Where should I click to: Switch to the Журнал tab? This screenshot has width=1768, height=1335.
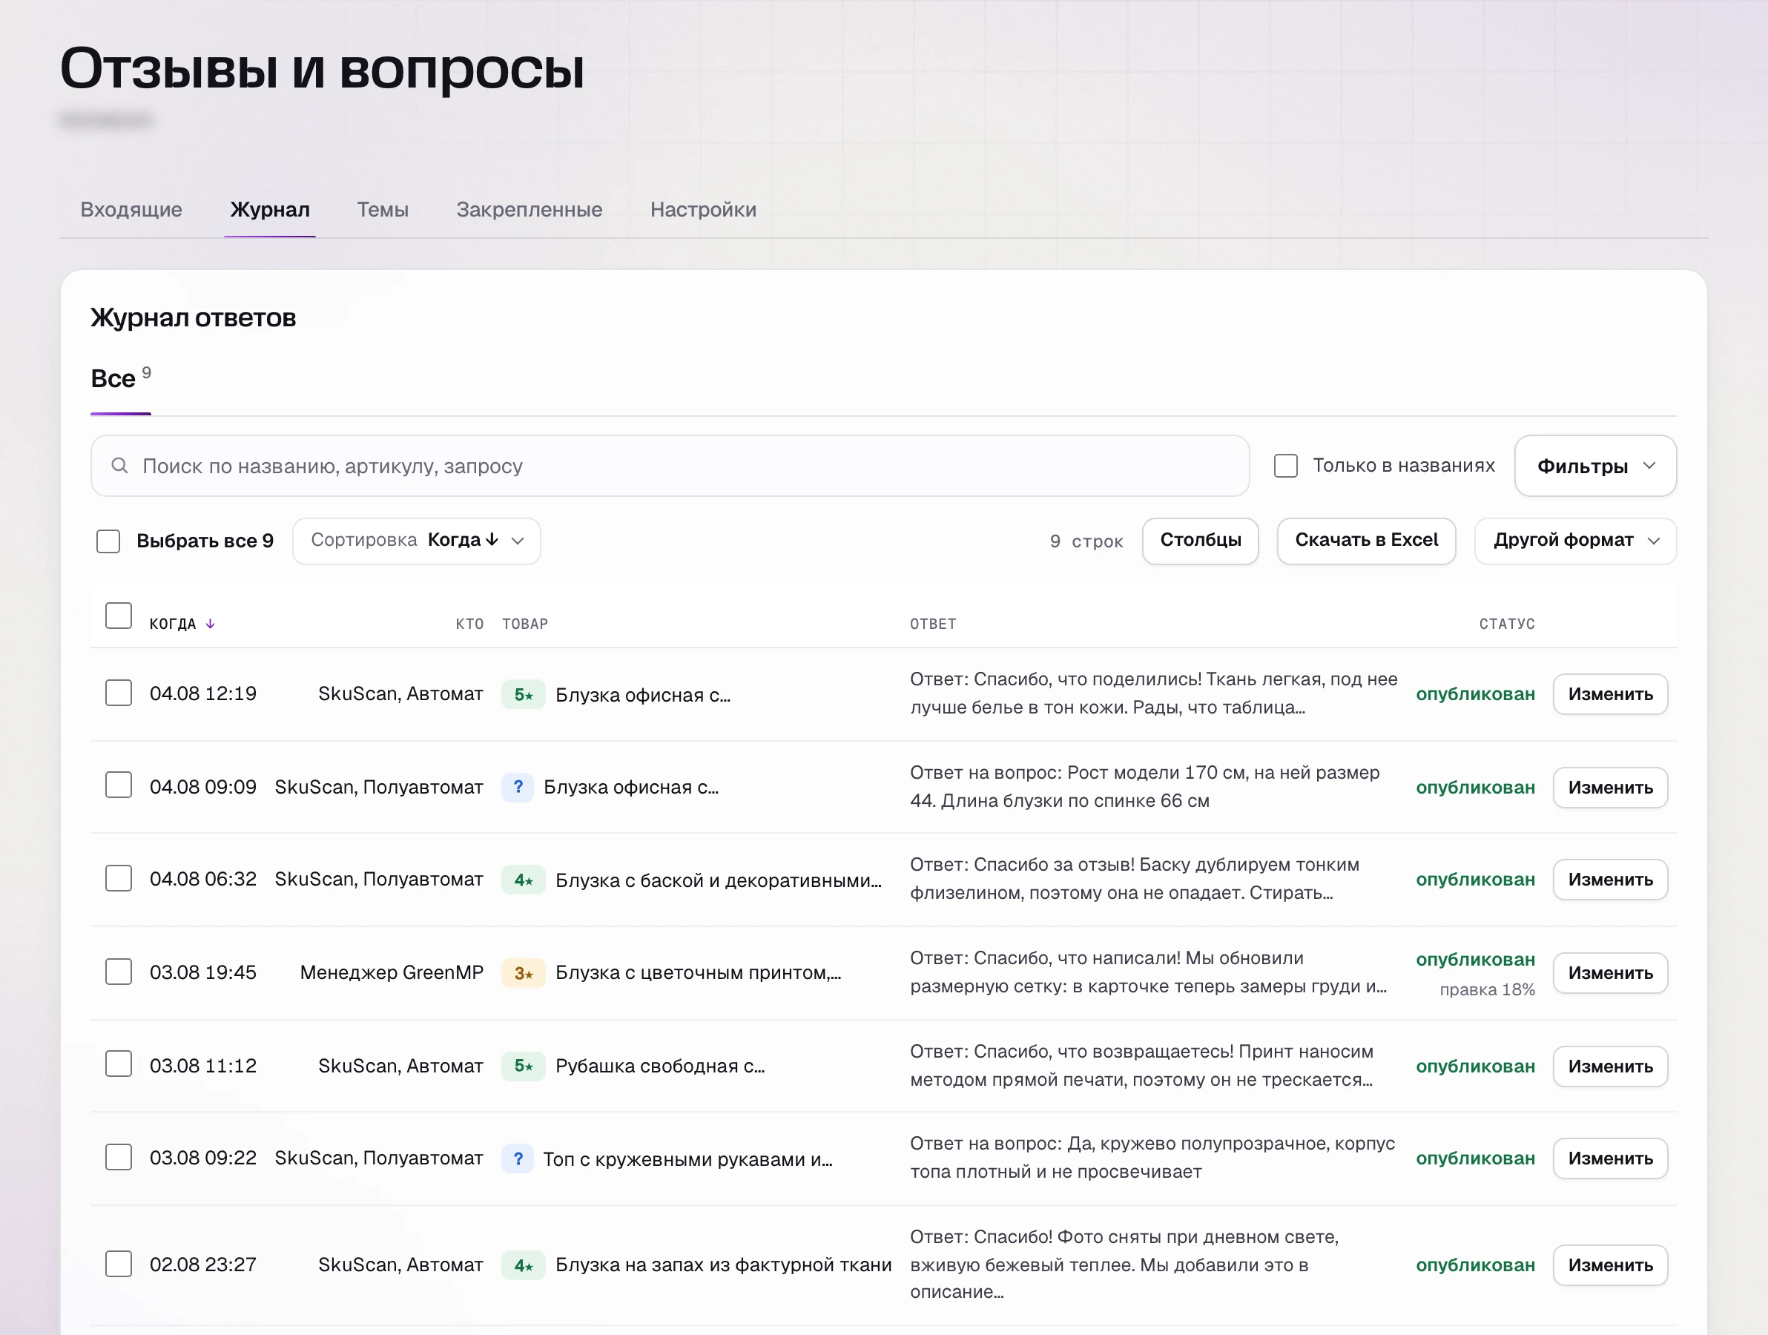point(270,209)
